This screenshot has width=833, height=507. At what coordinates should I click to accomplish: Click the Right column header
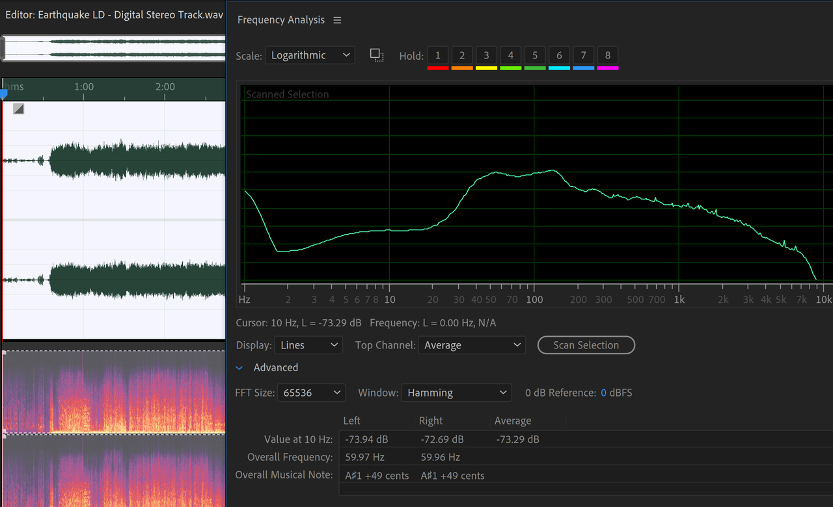point(431,421)
